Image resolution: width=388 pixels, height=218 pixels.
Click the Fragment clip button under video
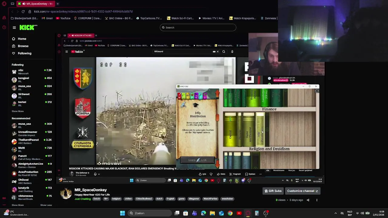point(235,174)
